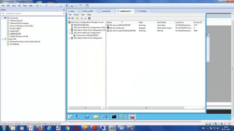
Task: Click the library search field
Action: pos(33,13)
